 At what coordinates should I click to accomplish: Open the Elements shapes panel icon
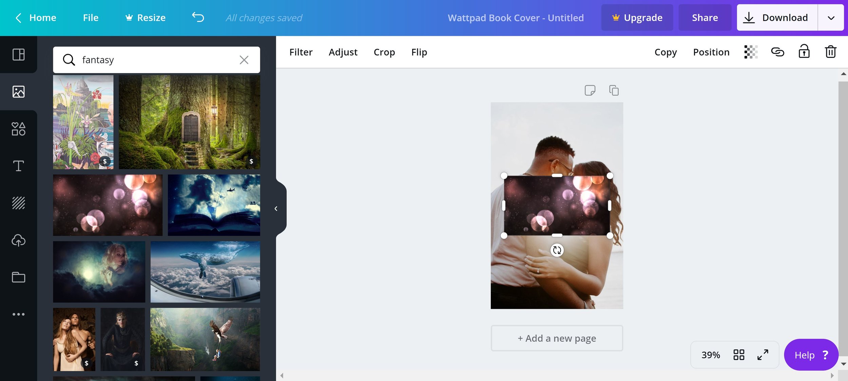(18, 129)
